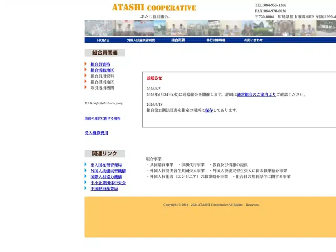Click the orange arrow beside 組合活動地区
The image size is (336, 252).
[x=86, y=70]
